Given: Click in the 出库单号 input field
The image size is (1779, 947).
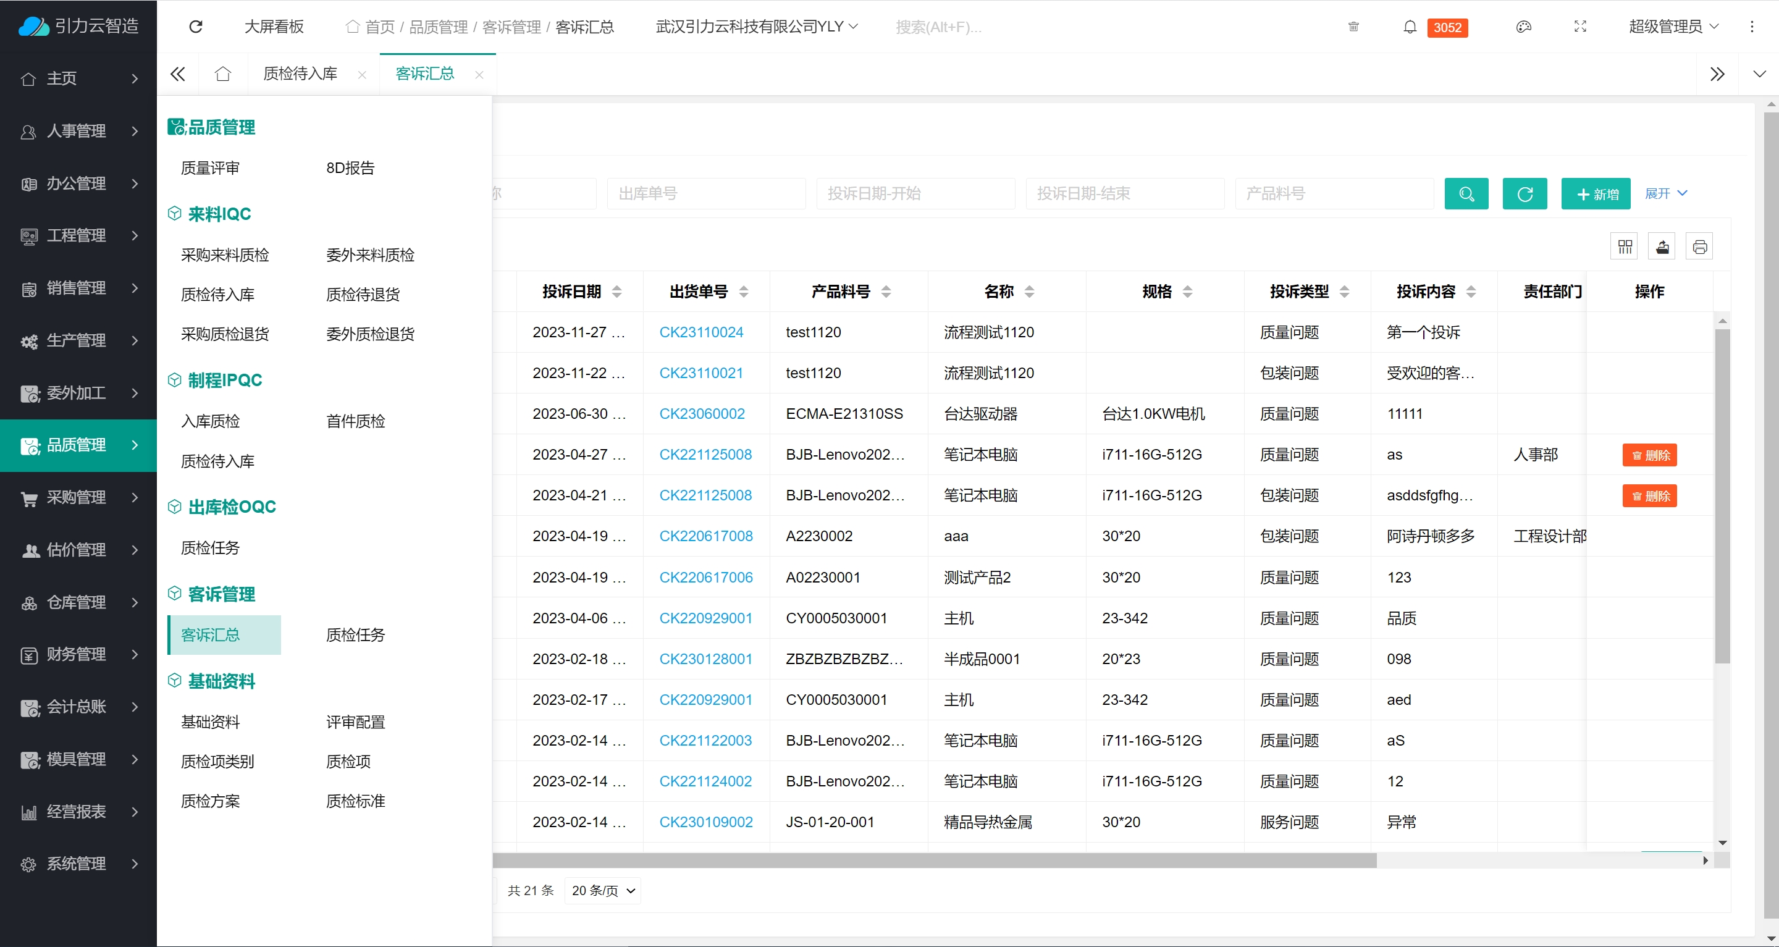Looking at the screenshot, I should pos(706,193).
